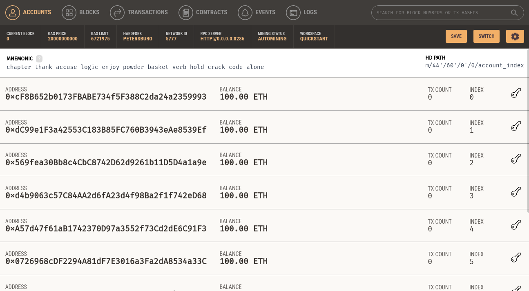Click the mining status Automining

click(x=272, y=39)
